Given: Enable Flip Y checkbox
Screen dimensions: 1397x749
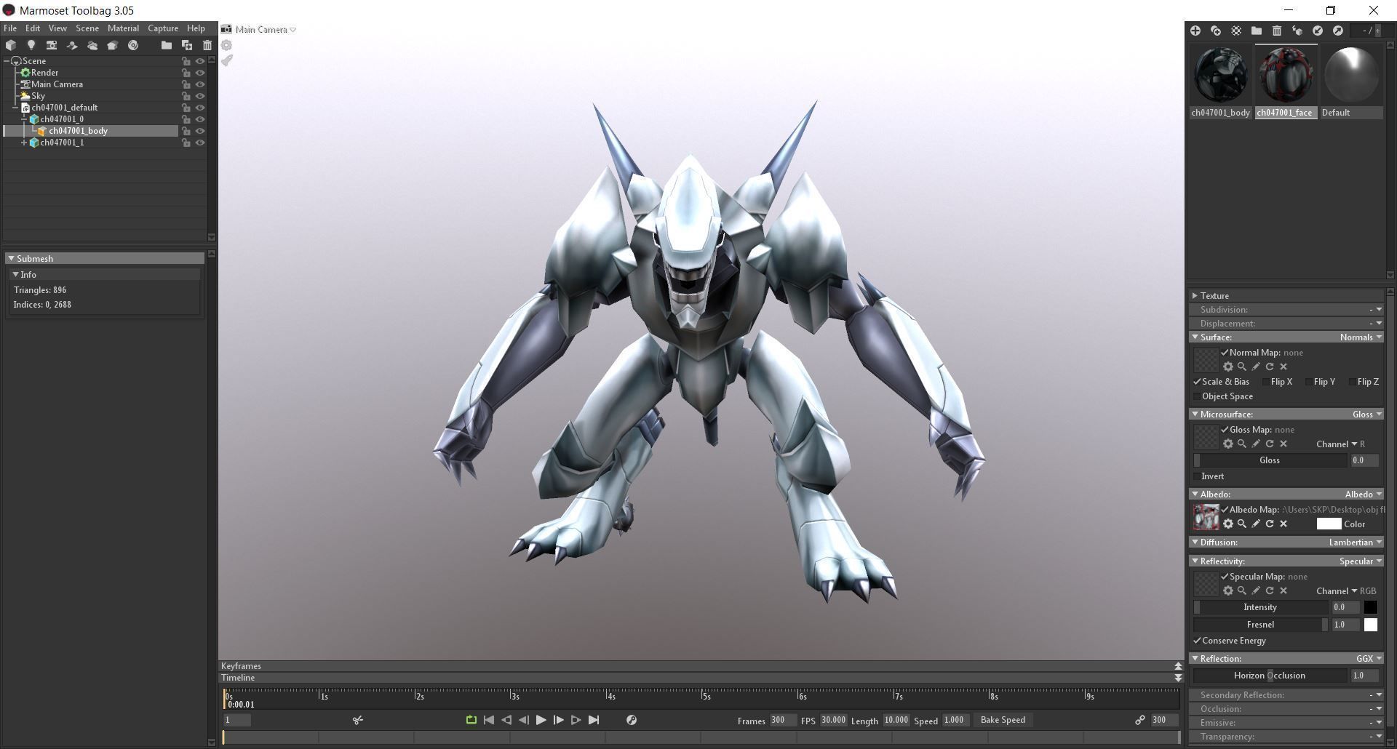Looking at the screenshot, I should click(x=1309, y=382).
